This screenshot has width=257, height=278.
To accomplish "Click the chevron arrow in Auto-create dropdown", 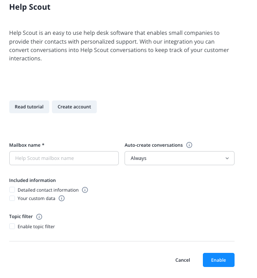I will (227, 158).
